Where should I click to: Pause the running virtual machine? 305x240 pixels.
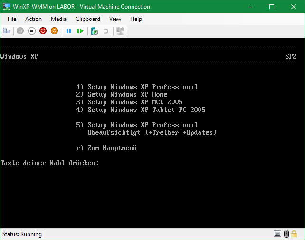(x=69, y=31)
